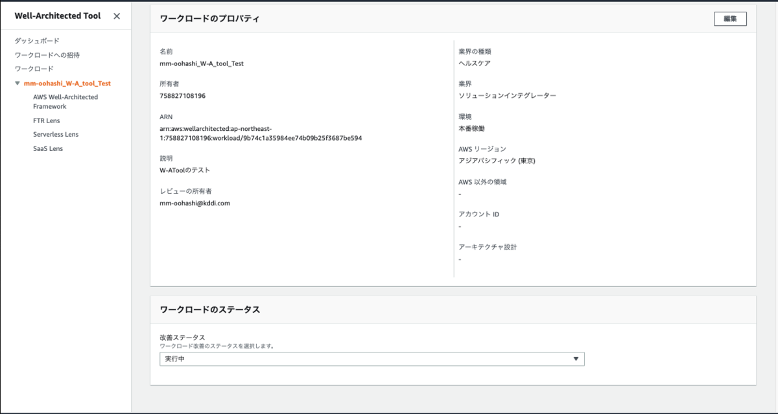Close the Well-Architected Tool navigation panel
778x414 pixels.
pyautogui.click(x=117, y=16)
